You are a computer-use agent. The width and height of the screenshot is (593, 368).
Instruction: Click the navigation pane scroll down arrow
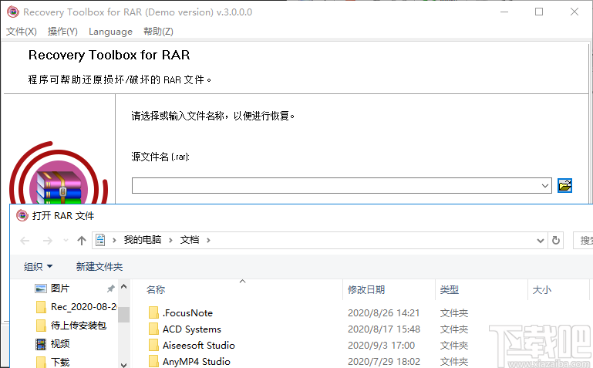(123, 364)
